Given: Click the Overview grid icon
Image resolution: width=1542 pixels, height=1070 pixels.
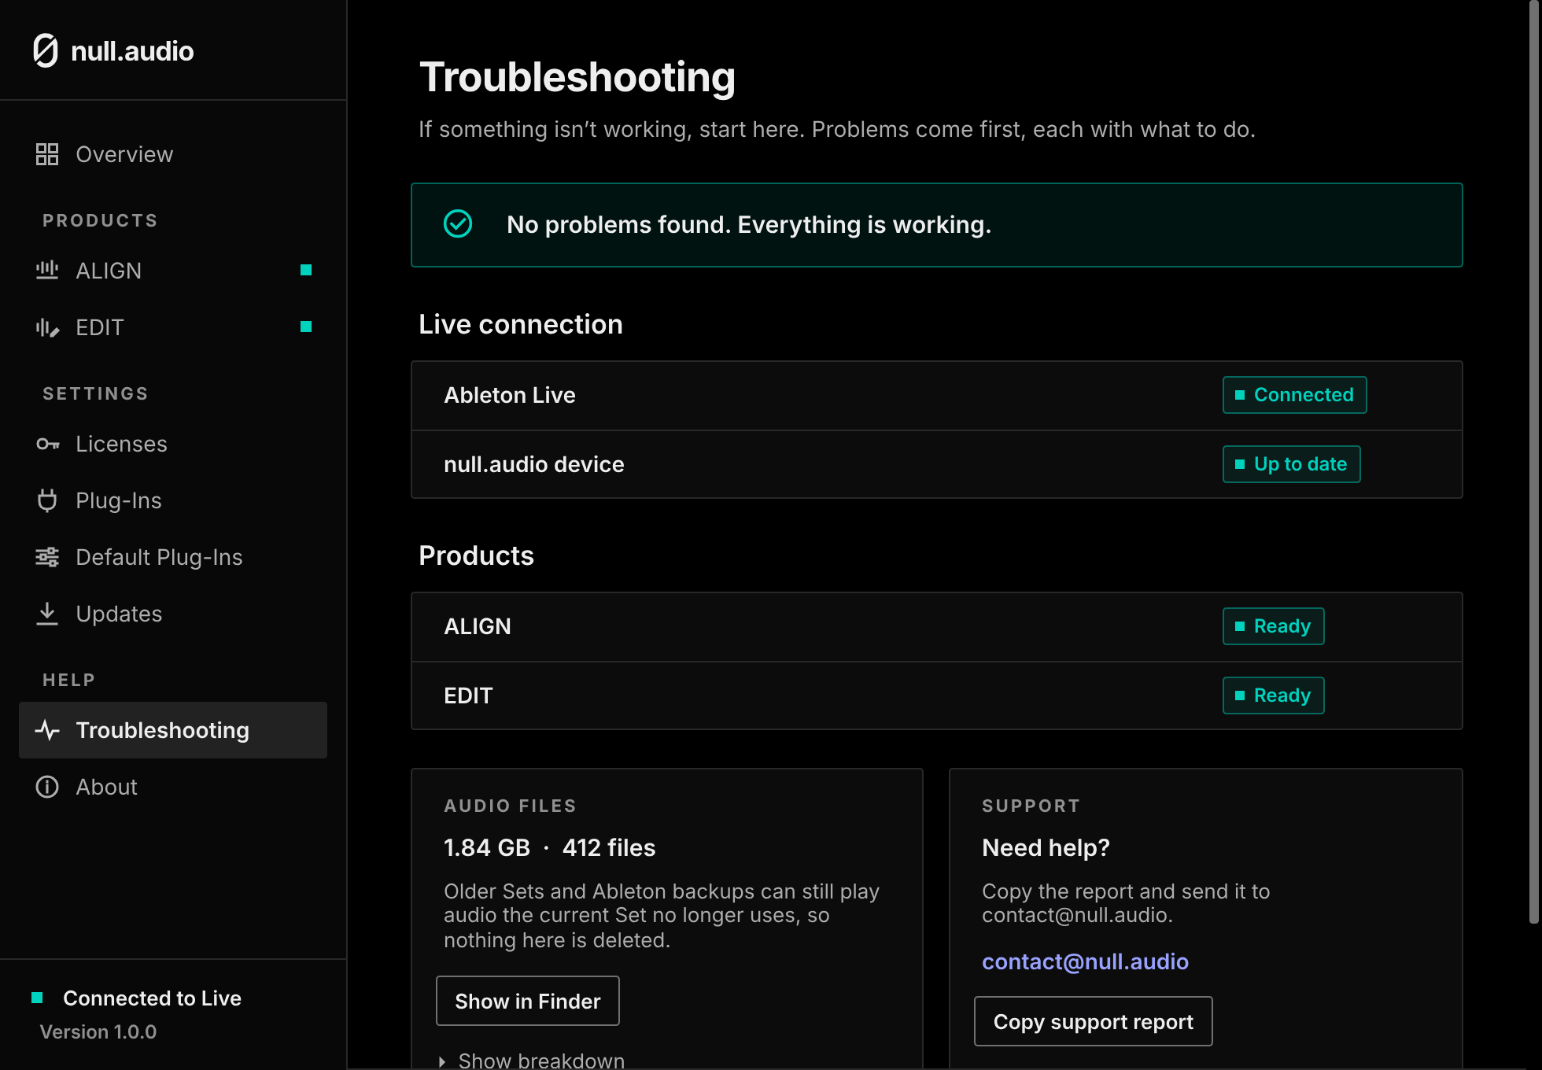Looking at the screenshot, I should coord(47,154).
